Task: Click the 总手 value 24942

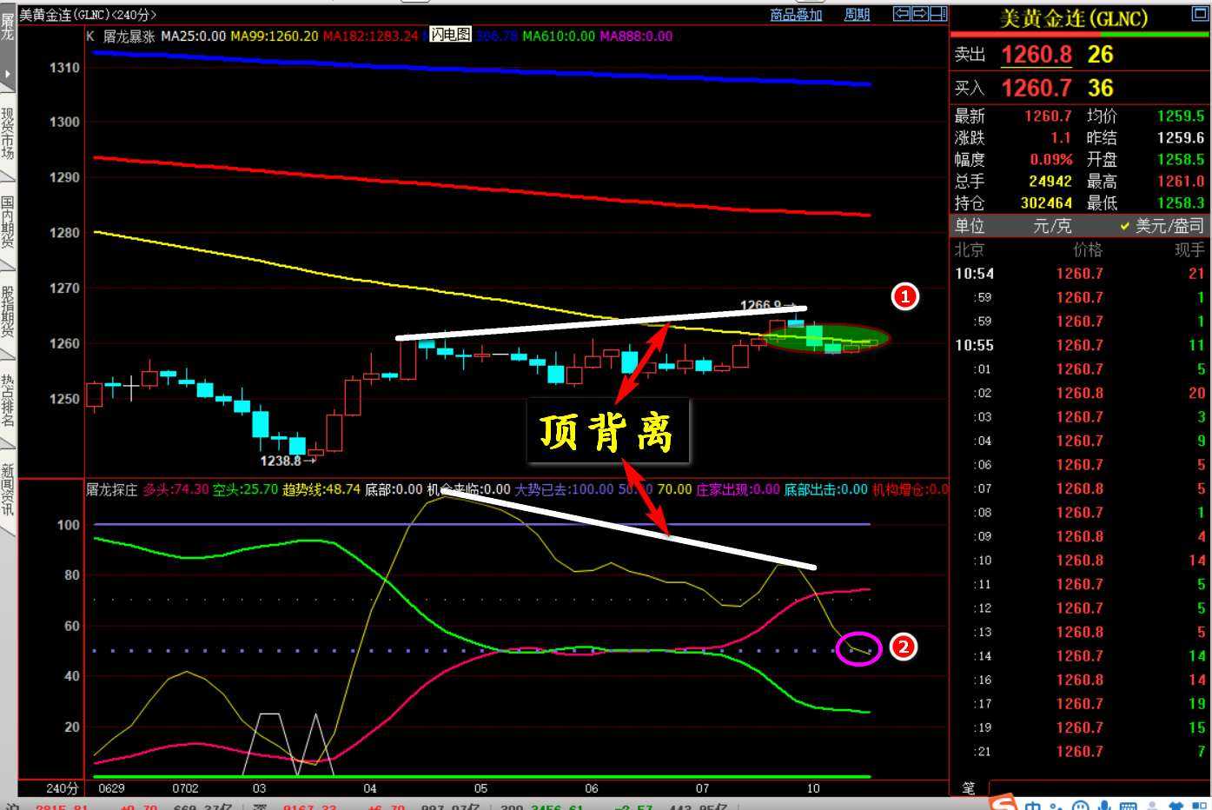Action: pyautogui.click(x=1050, y=181)
